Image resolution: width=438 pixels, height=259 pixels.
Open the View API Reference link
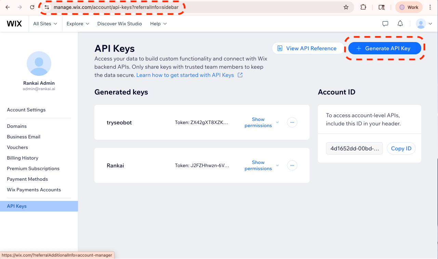pyautogui.click(x=308, y=48)
